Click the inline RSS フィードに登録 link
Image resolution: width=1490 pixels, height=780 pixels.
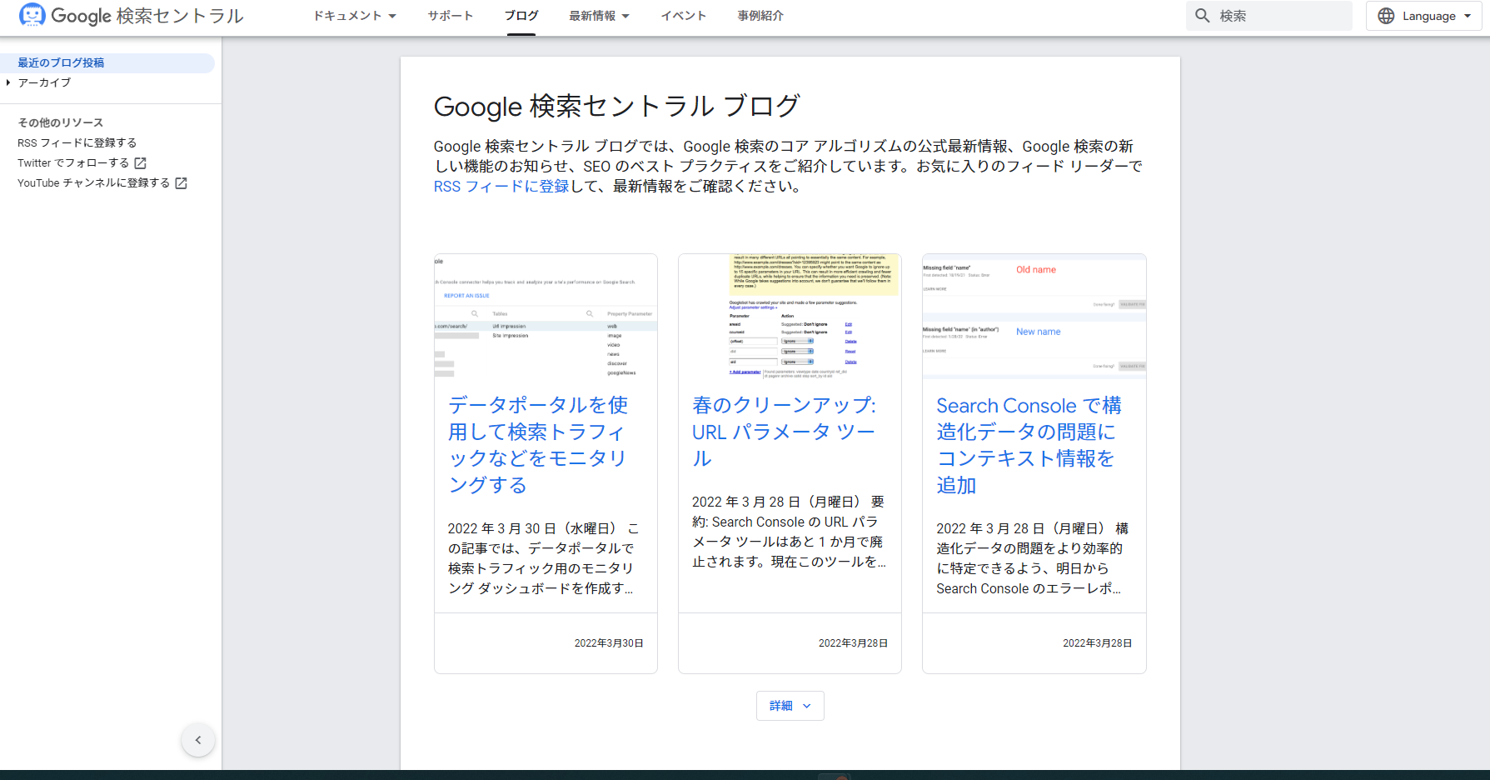(x=501, y=187)
